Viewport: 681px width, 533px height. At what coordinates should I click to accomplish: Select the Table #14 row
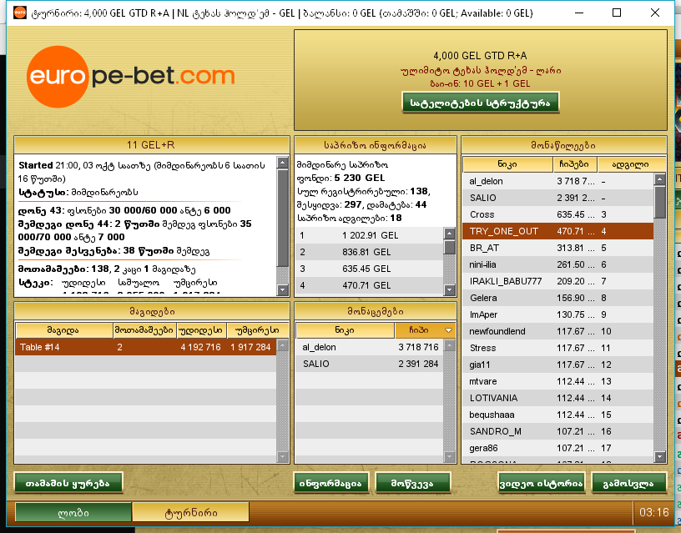pos(145,347)
